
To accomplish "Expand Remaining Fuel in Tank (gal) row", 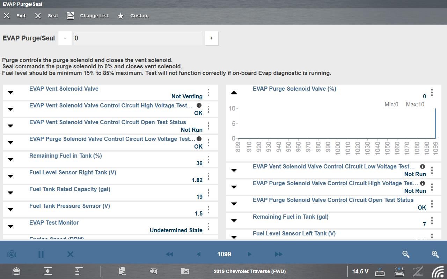I will [x=234, y=220].
